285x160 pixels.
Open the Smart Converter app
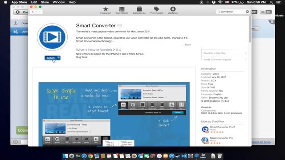(x=51, y=58)
